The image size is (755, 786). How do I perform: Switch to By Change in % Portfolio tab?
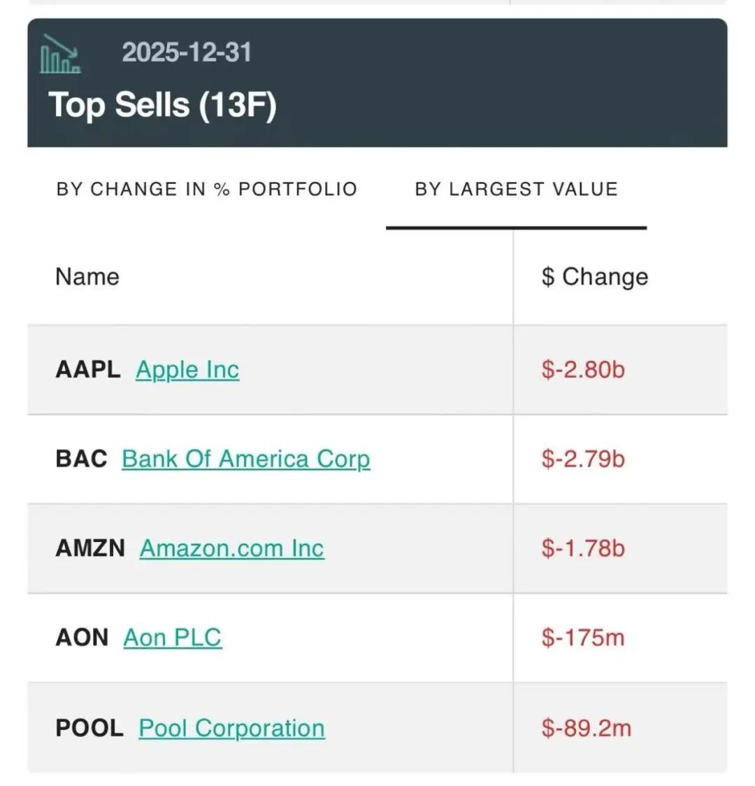207,190
